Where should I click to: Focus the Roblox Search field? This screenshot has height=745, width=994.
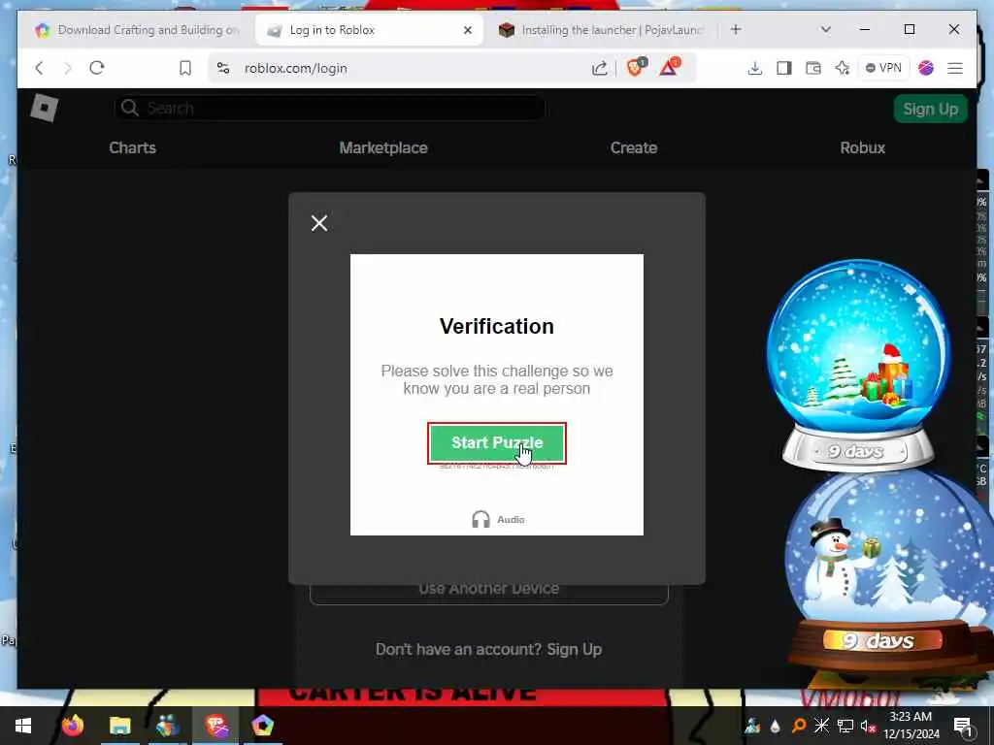pyautogui.click(x=330, y=108)
